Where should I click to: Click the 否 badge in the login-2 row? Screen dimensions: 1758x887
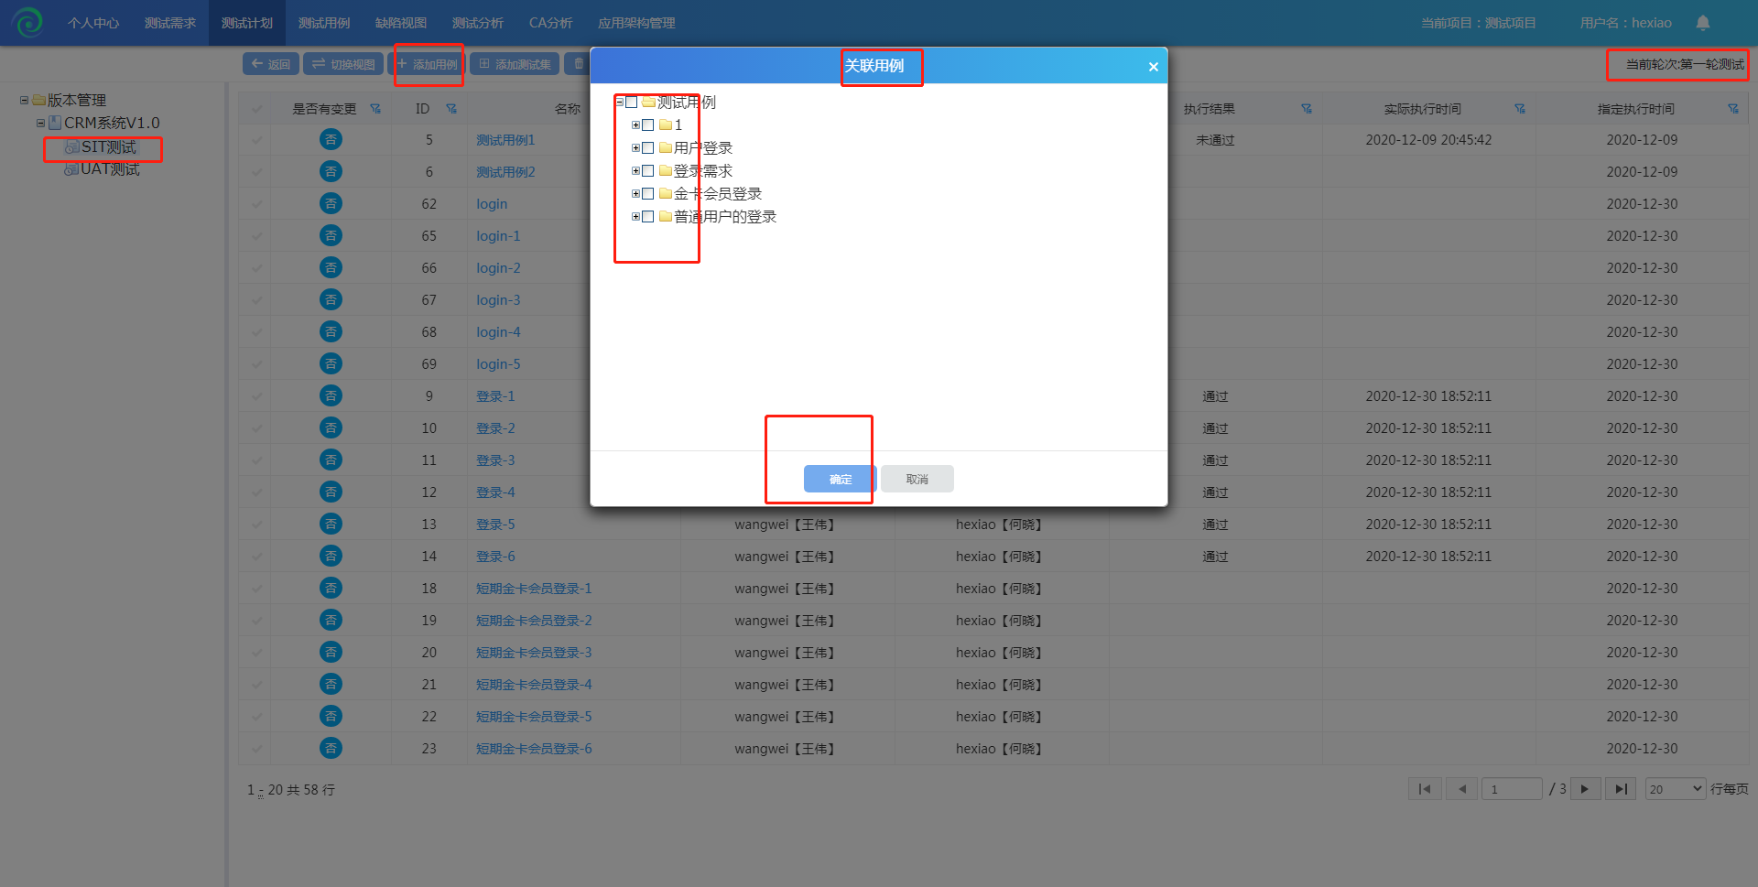click(x=331, y=267)
